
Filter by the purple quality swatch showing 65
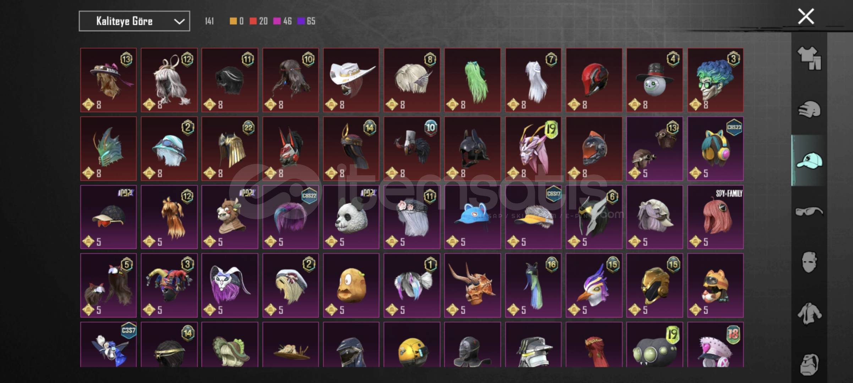[306, 21]
